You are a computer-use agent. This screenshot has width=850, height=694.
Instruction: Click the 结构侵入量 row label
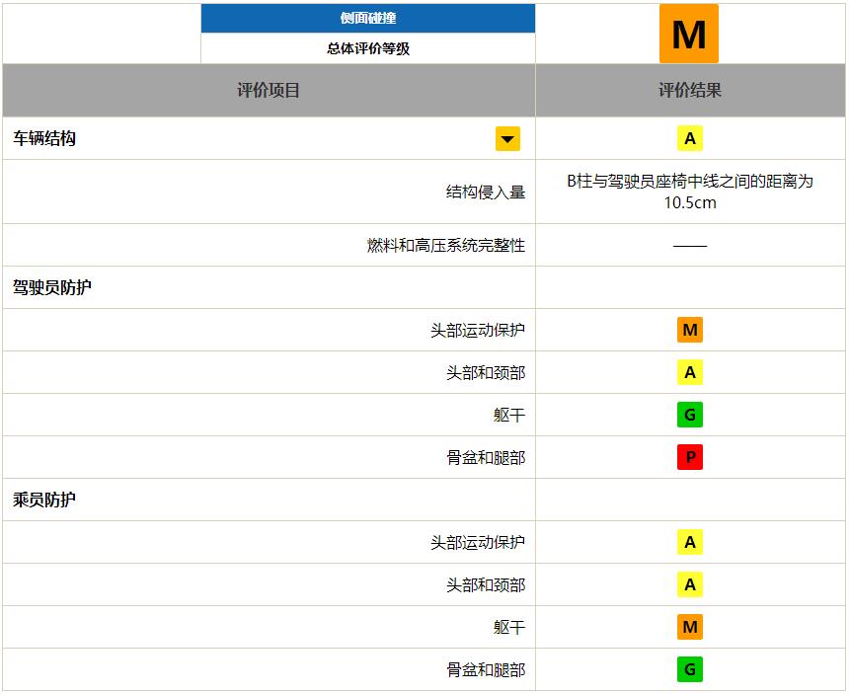485,192
